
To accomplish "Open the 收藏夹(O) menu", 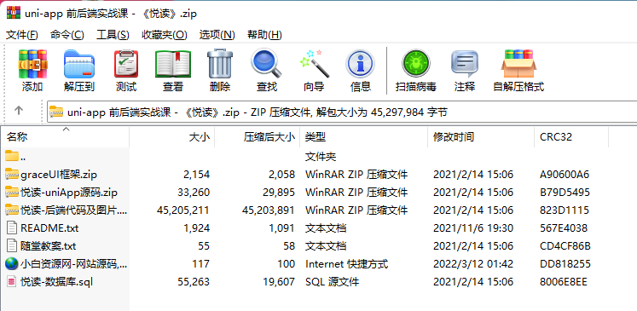I will tap(164, 35).
